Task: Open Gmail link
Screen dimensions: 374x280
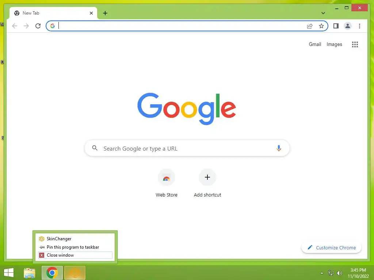Action: click(x=315, y=44)
